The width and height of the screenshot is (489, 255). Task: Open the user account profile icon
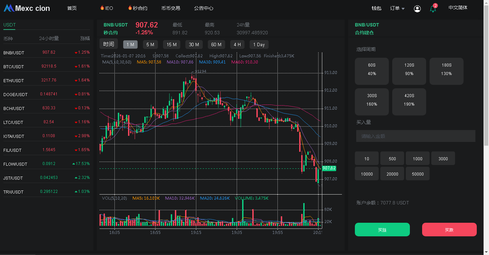click(x=417, y=9)
